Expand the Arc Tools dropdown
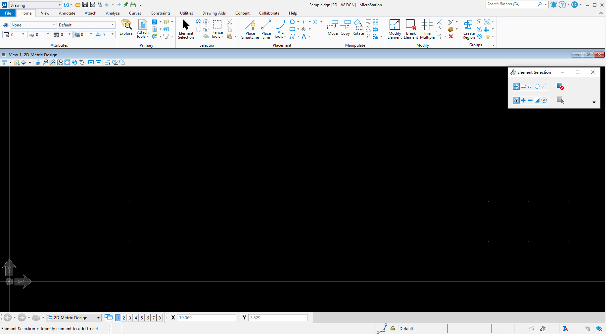Viewport: 606px width, 334px height. (x=280, y=34)
